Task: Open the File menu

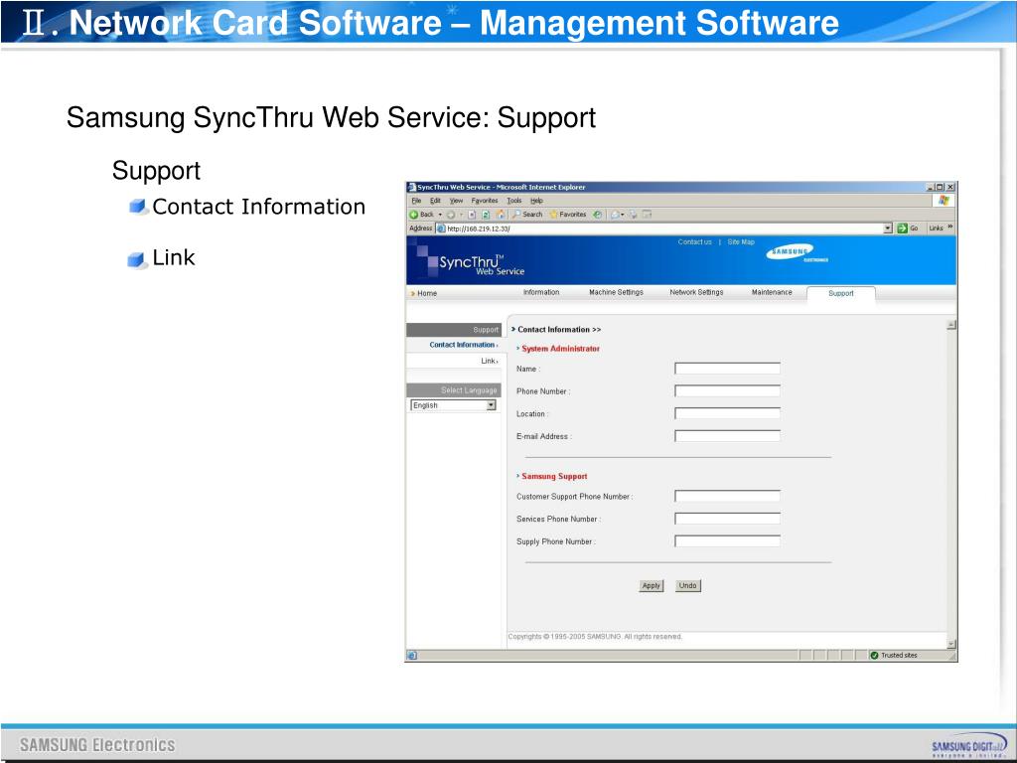Action: tap(416, 201)
